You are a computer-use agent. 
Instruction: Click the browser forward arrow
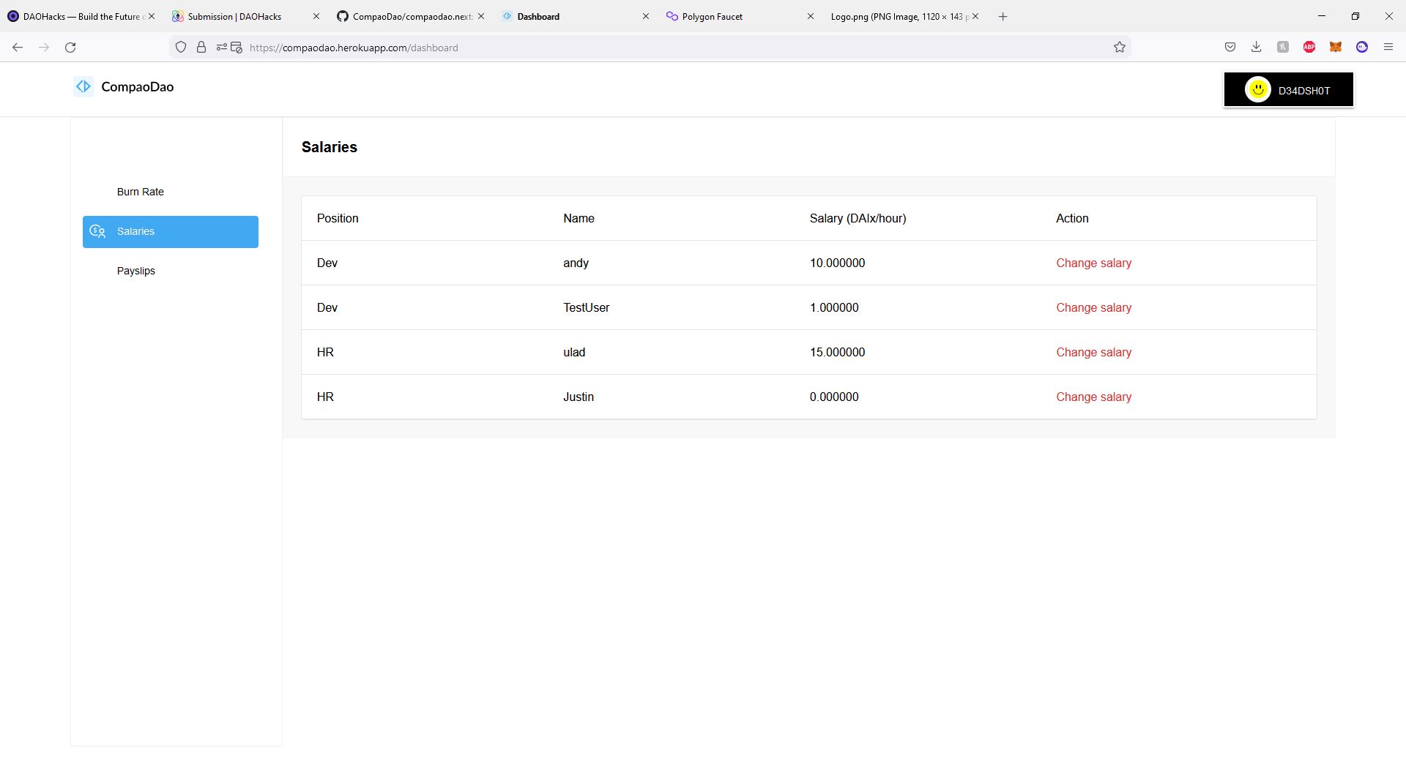pyautogui.click(x=44, y=48)
